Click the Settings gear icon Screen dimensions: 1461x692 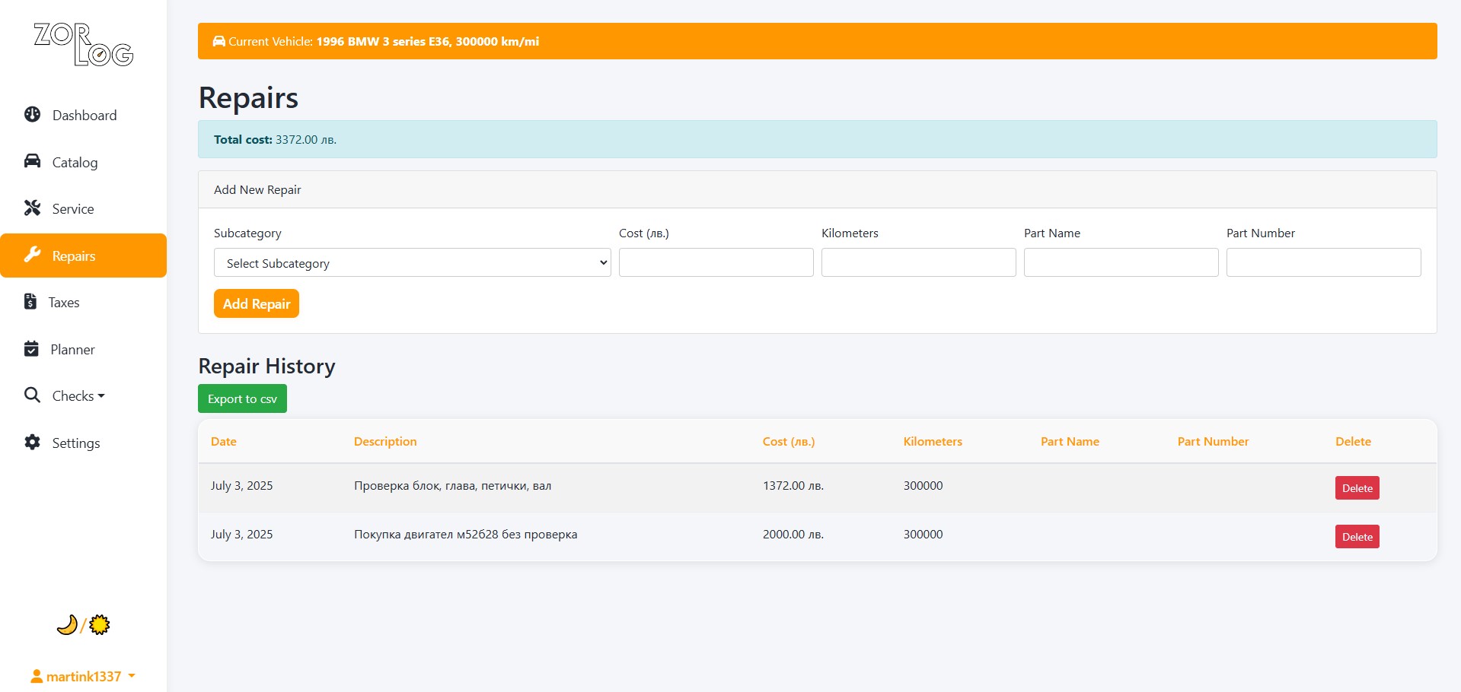(32, 443)
